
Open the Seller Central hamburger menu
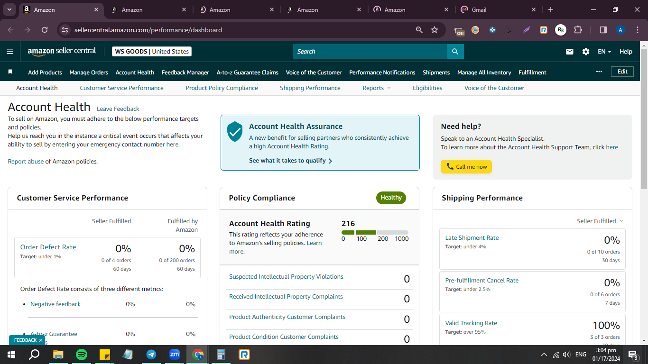10,52
